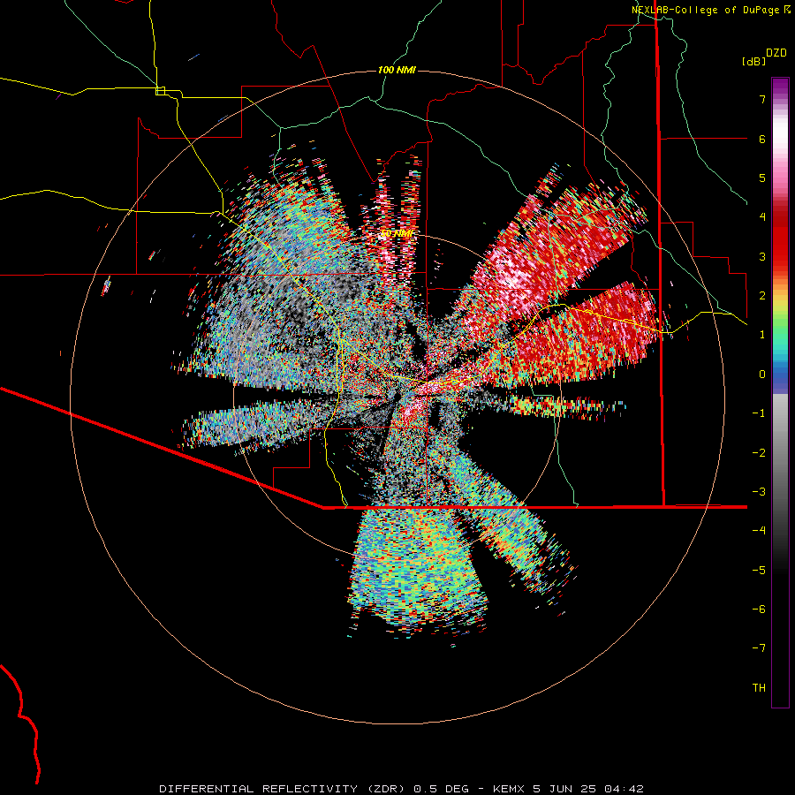
Task: Click the 6 value on color scale
Action: (x=762, y=139)
